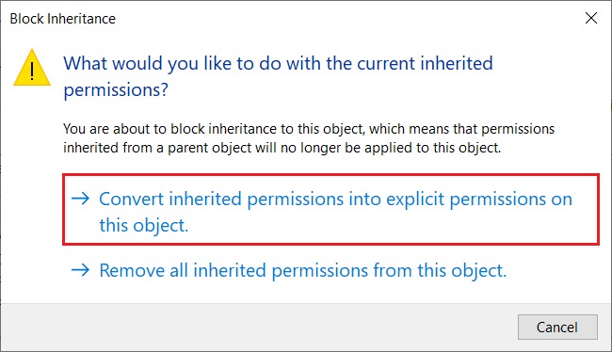Click the arrow icon beside Convert inherited permissions
This screenshot has width=612, height=352.
(81, 199)
